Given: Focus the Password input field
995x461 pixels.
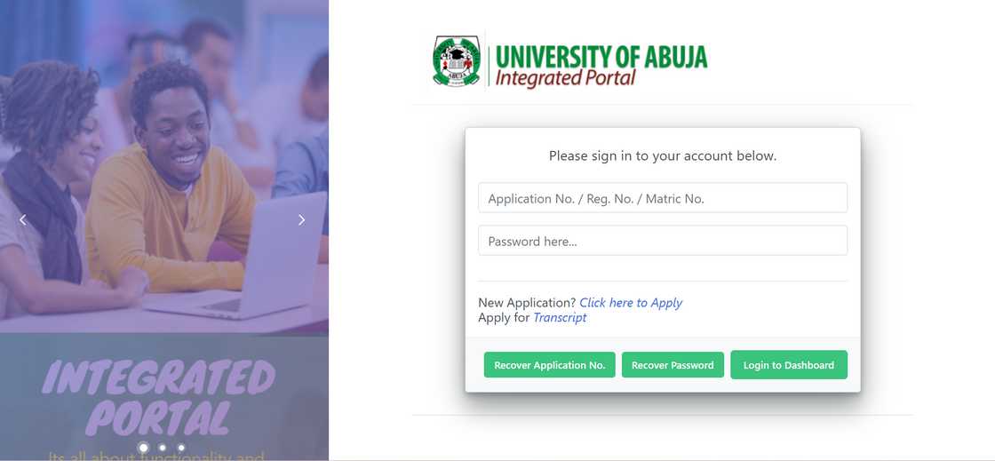Looking at the screenshot, I should click(x=662, y=241).
